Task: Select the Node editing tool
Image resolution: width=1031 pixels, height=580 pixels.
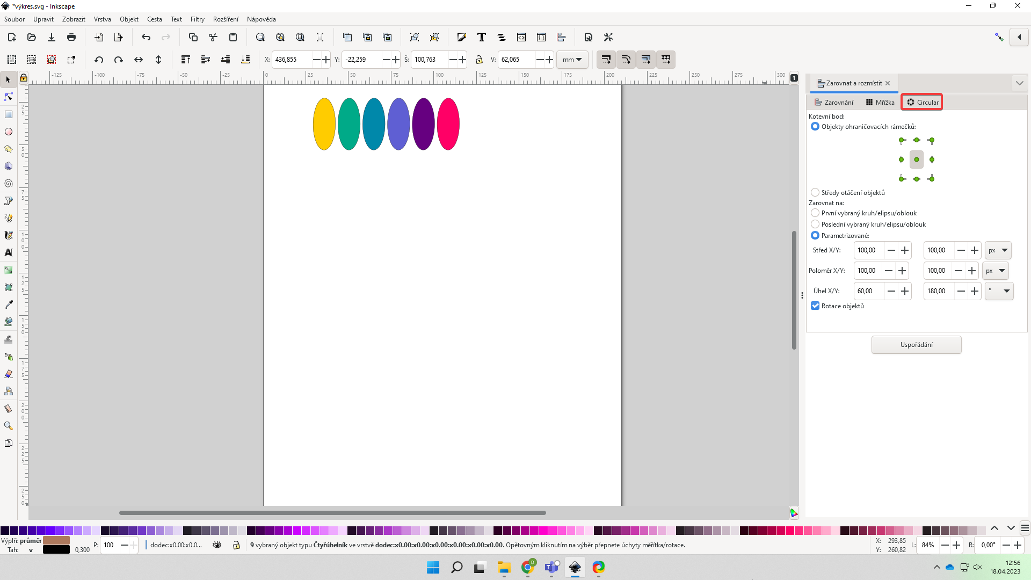Action: pyautogui.click(x=8, y=97)
